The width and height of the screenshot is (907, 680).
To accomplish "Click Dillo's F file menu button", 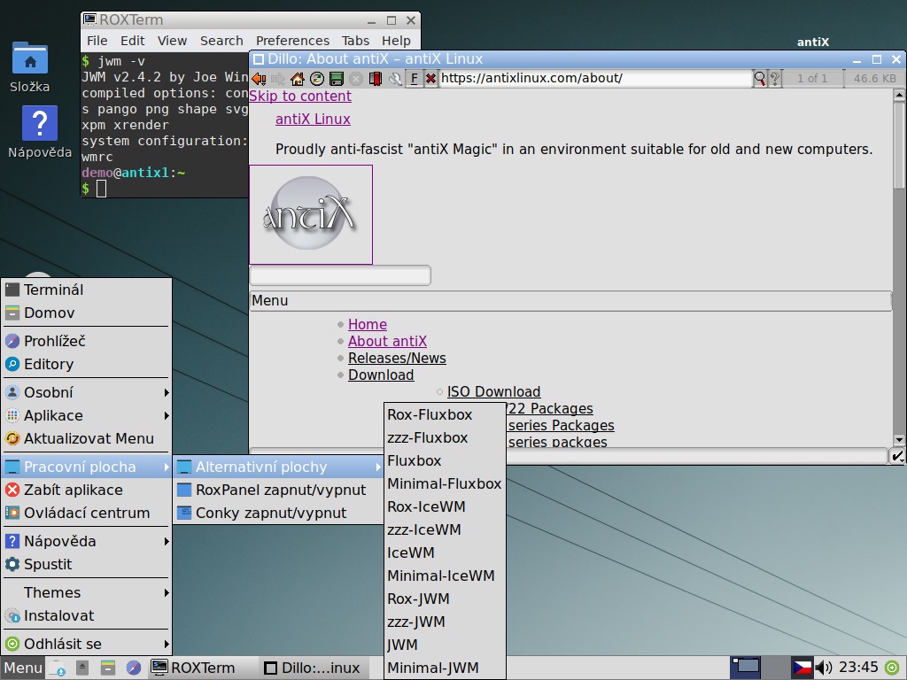I will coord(415,79).
